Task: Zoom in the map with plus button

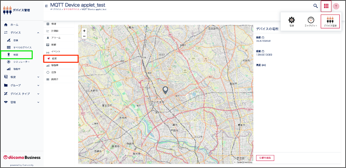Action: coord(84,31)
